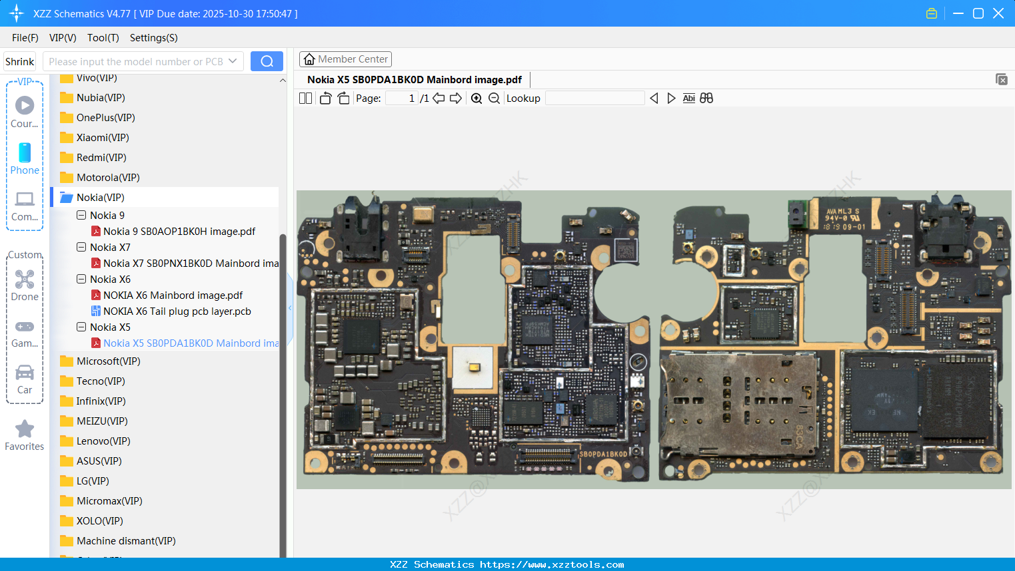Open the VIP(V) menu
Screen dimensions: 1015x571
coord(63,38)
